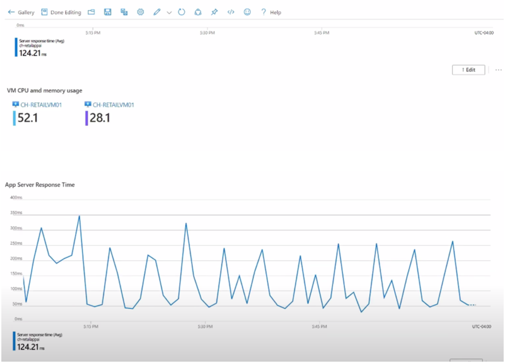Open the ellipsis menu beside Edit

499,70
